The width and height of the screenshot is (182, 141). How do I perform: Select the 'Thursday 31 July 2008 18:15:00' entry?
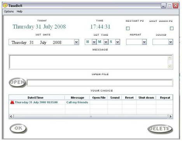coord(36,102)
